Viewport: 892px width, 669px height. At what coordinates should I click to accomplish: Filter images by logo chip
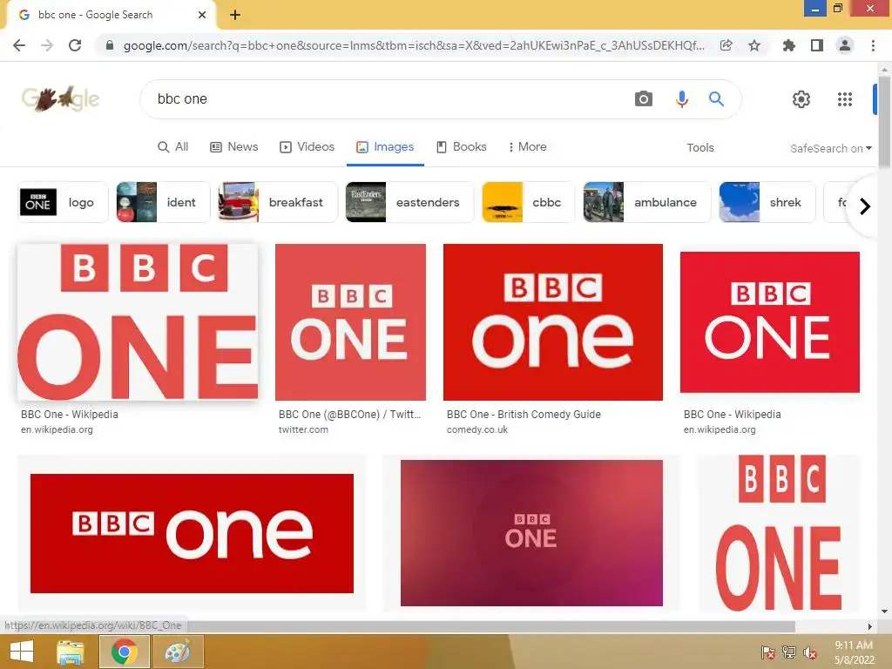[63, 202]
